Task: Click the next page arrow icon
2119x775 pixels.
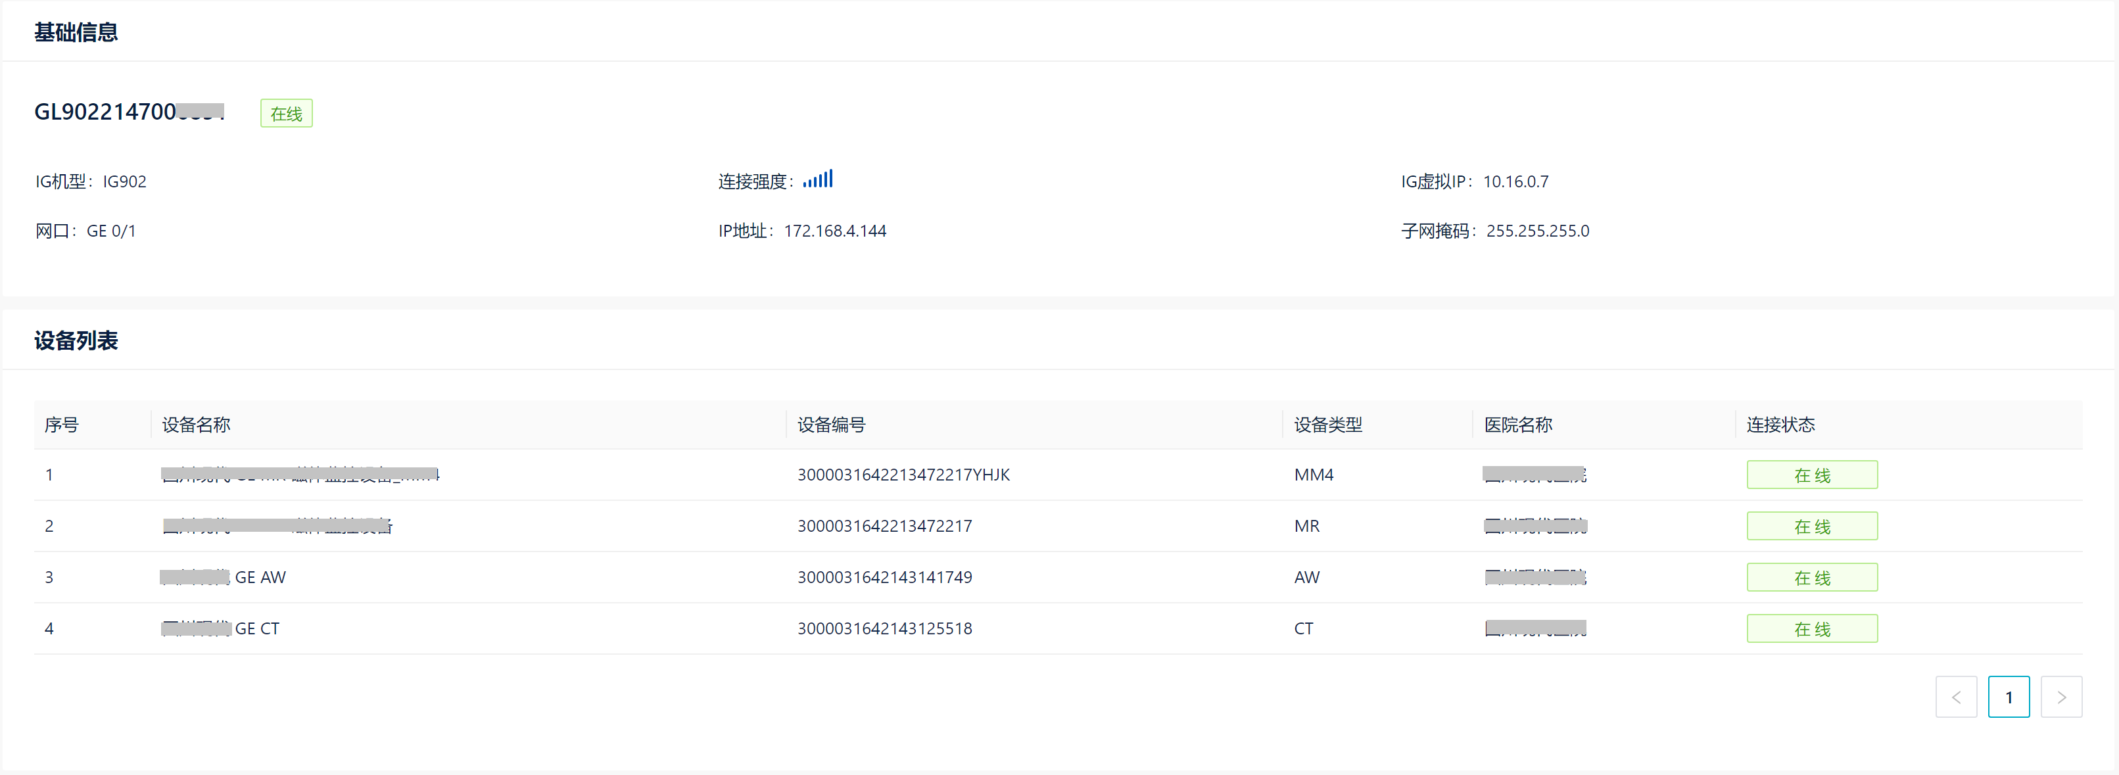Action: [2061, 696]
